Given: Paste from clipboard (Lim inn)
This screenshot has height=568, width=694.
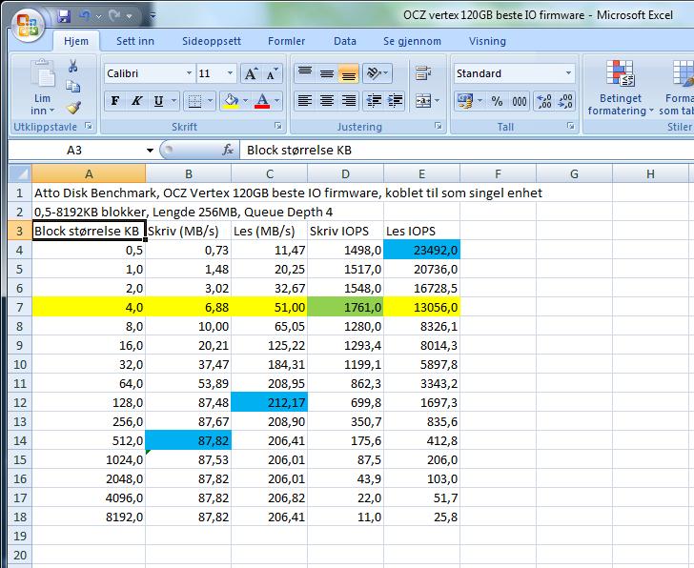Looking at the screenshot, I should [x=43, y=74].
